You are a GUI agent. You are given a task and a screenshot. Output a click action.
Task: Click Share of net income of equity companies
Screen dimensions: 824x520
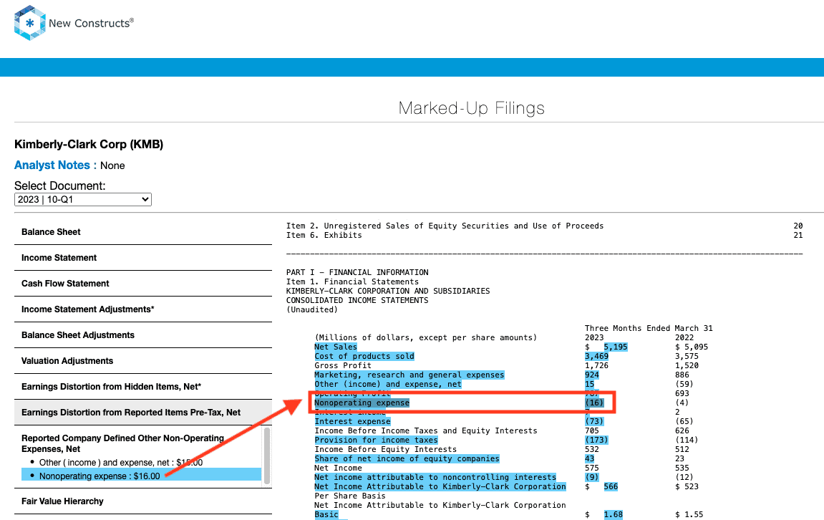pyautogui.click(x=407, y=458)
